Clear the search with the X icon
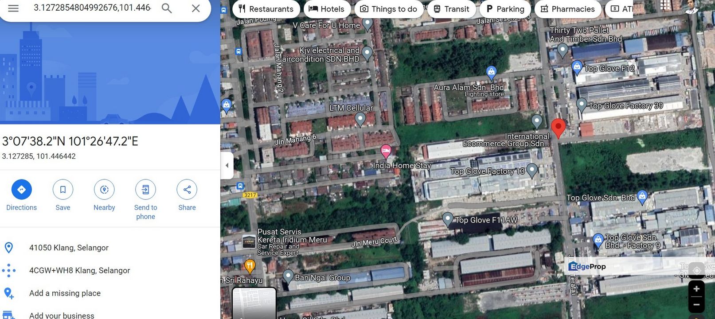This screenshot has height=319, width=715. (x=195, y=8)
